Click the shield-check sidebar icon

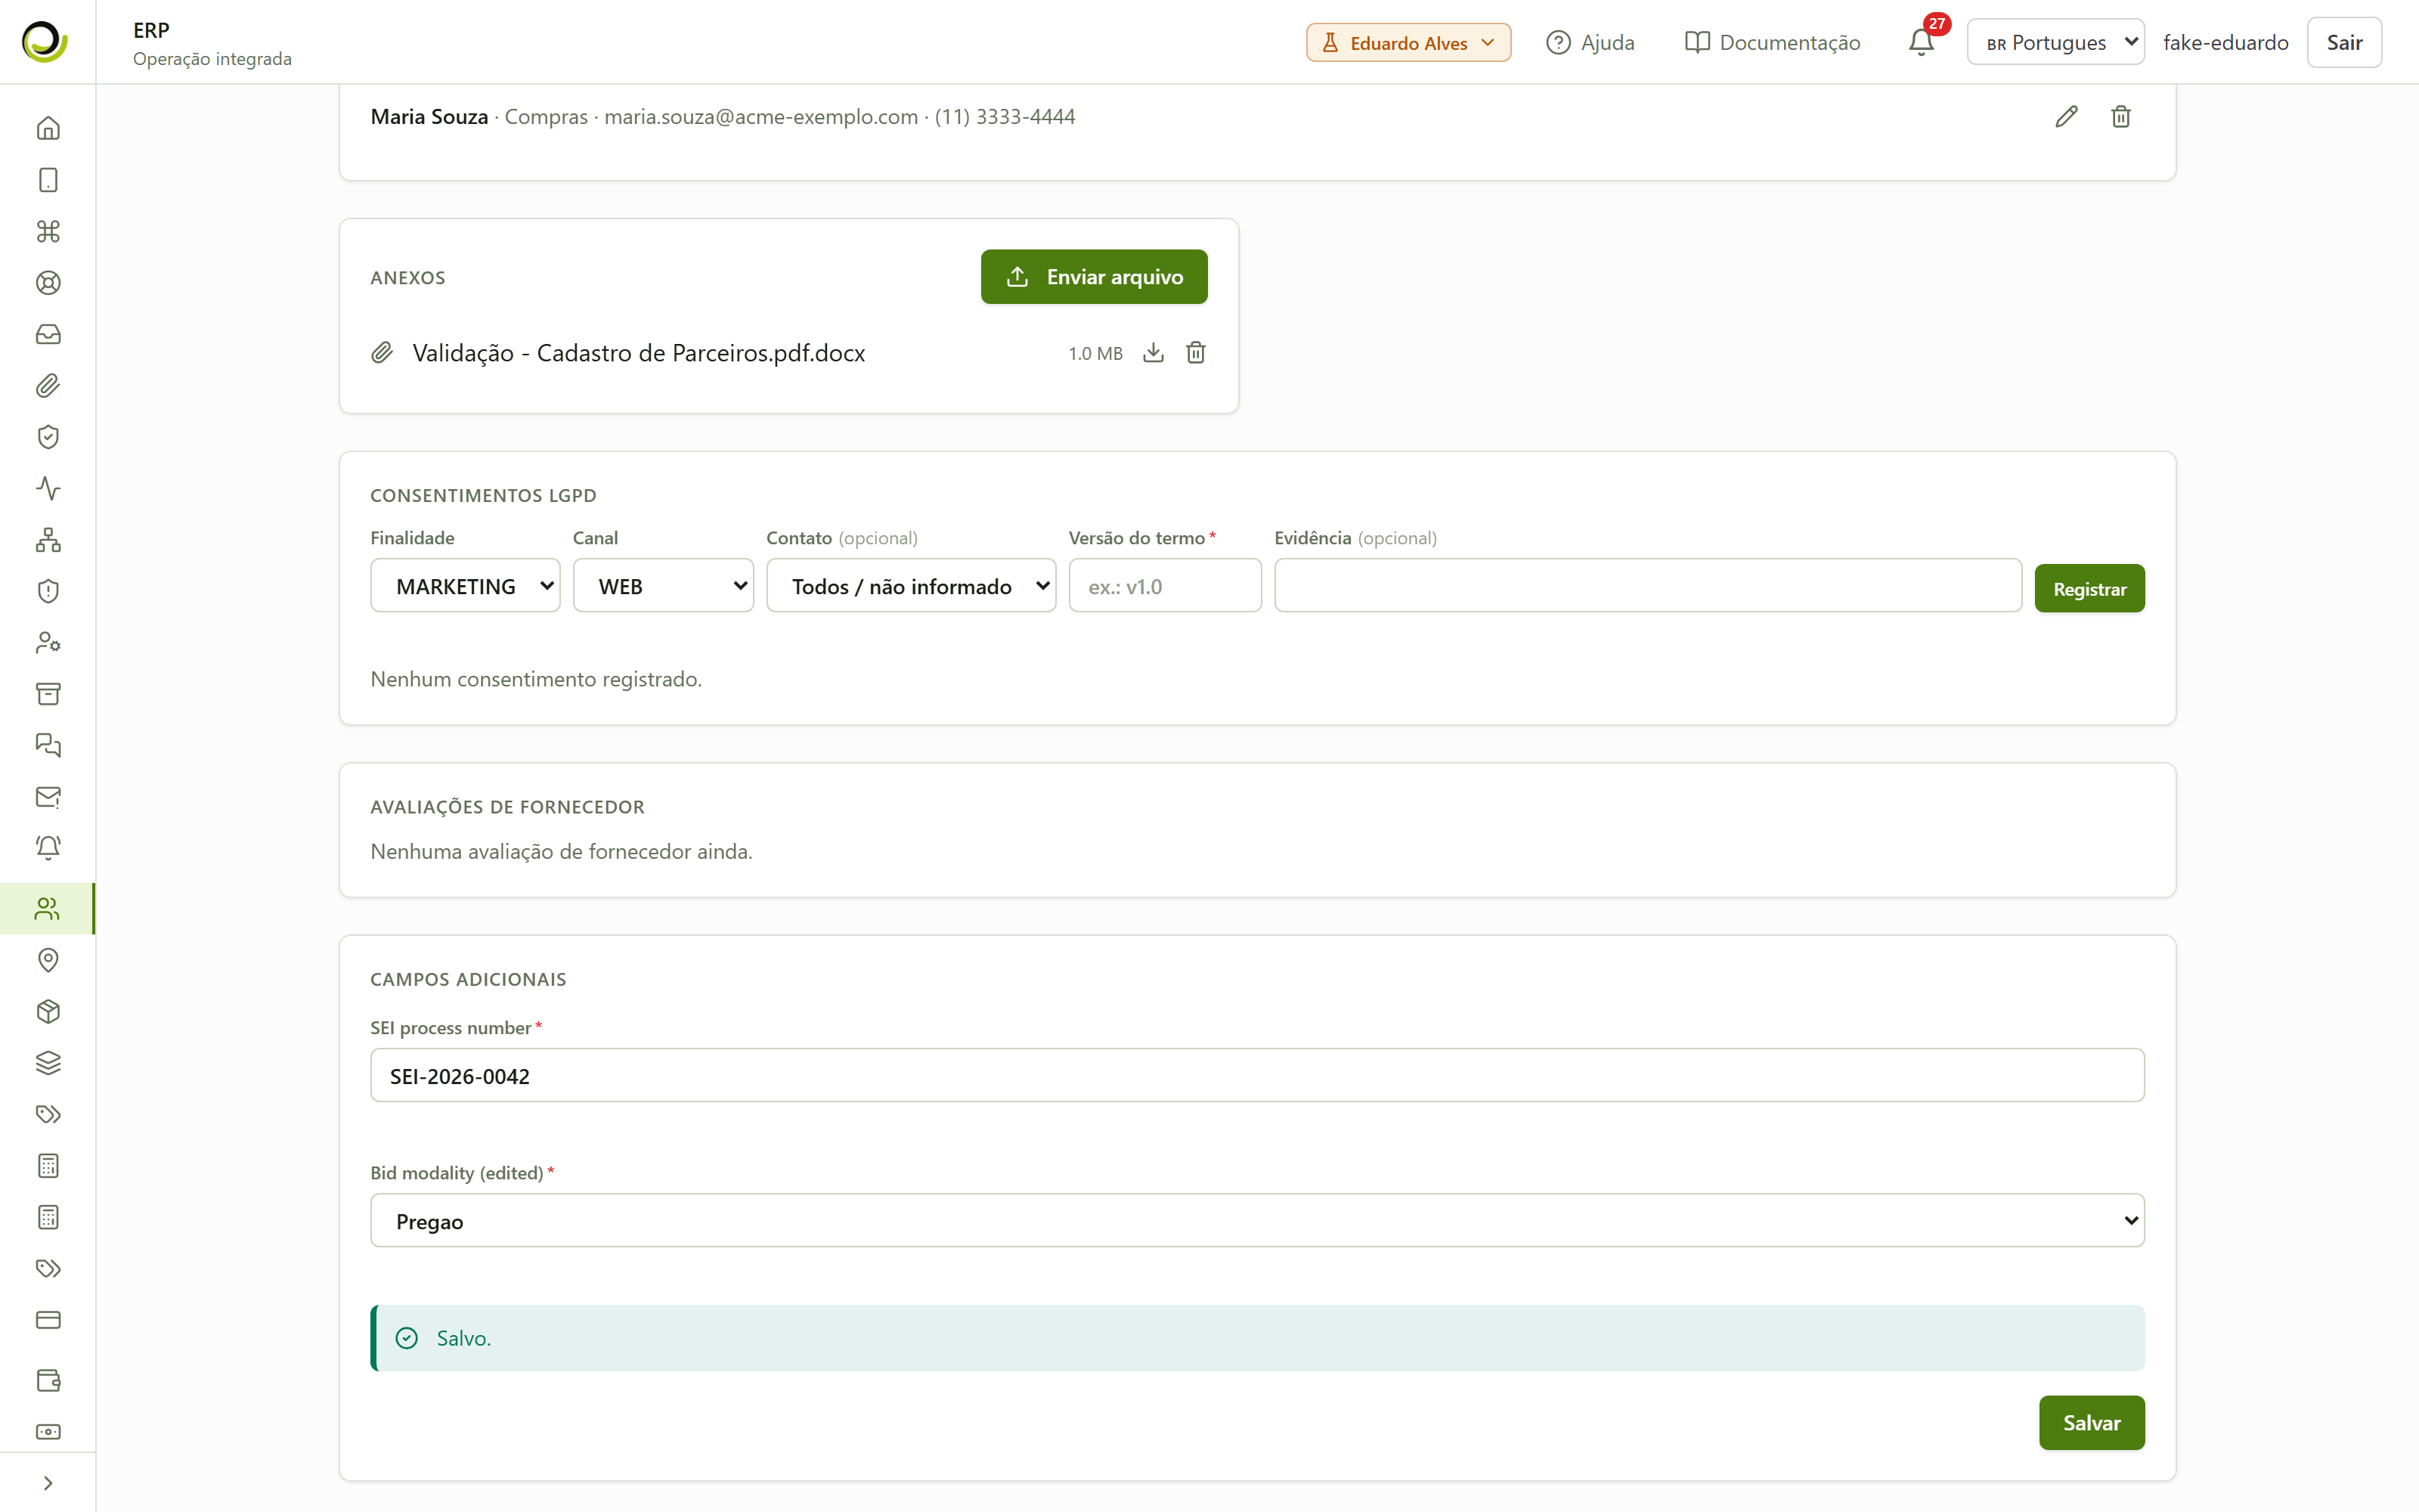(x=48, y=437)
